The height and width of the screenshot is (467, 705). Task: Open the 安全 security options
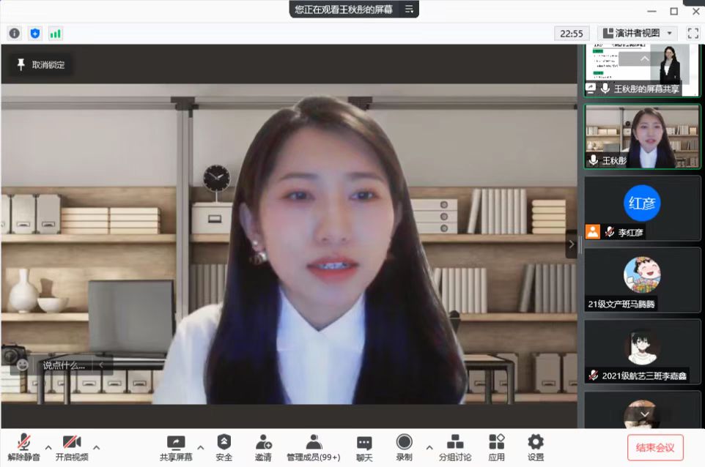(x=224, y=447)
